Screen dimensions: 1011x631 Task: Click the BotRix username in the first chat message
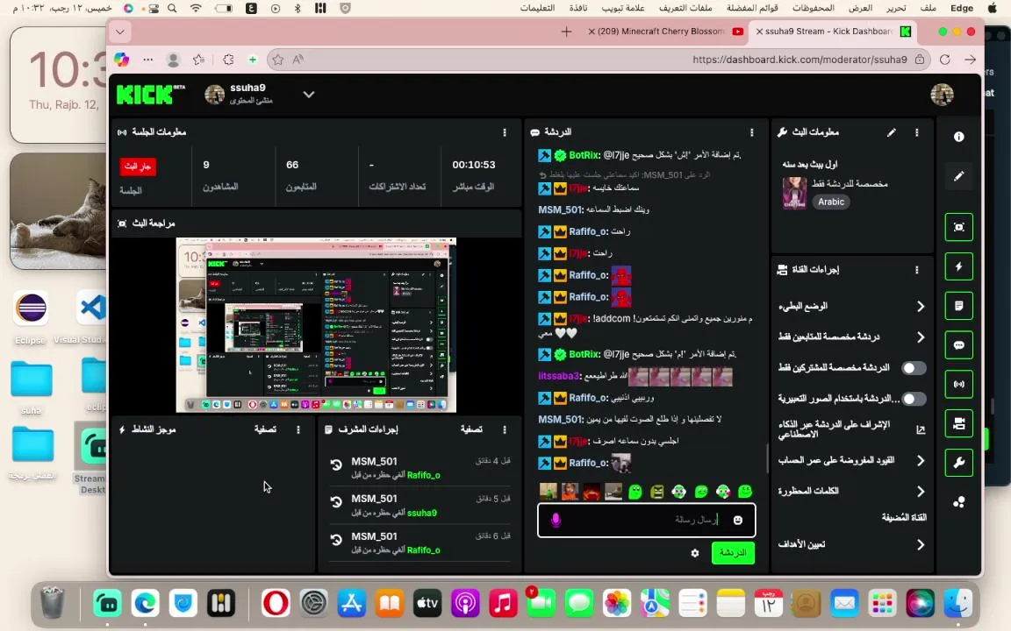coord(584,155)
